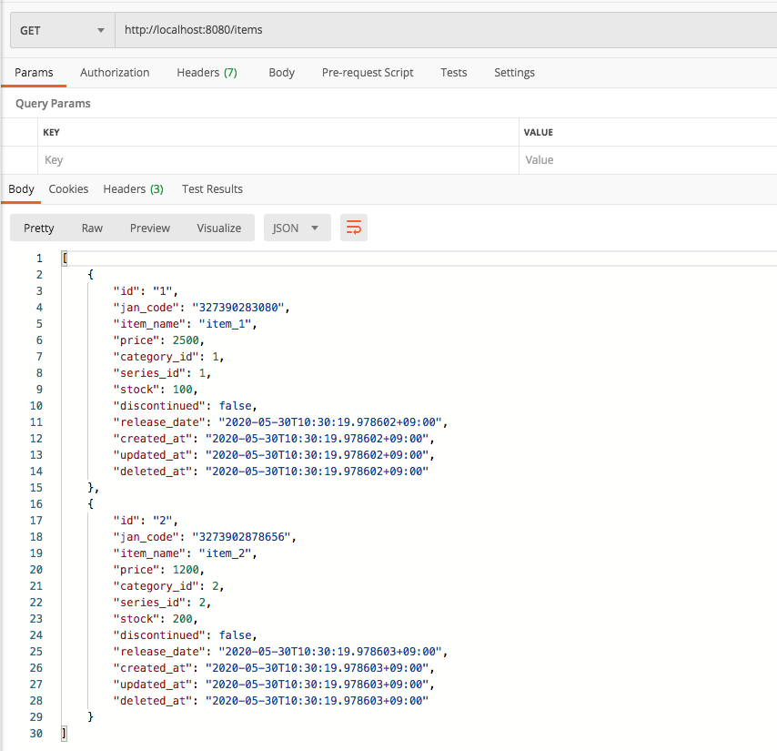Screen dimensions: 777x751
Task: Click the item_name value "item_1"
Action: click(x=225, y=324)
